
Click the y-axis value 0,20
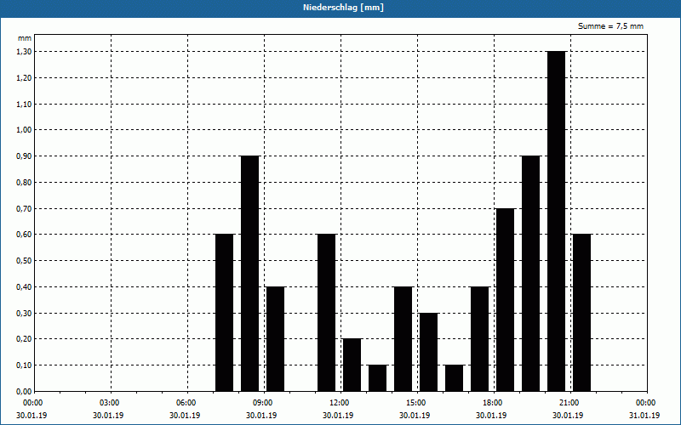tap(25, 339)
